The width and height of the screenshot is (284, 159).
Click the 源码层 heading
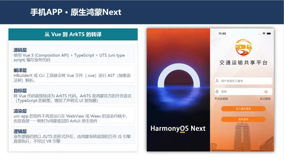click(20, 50)
